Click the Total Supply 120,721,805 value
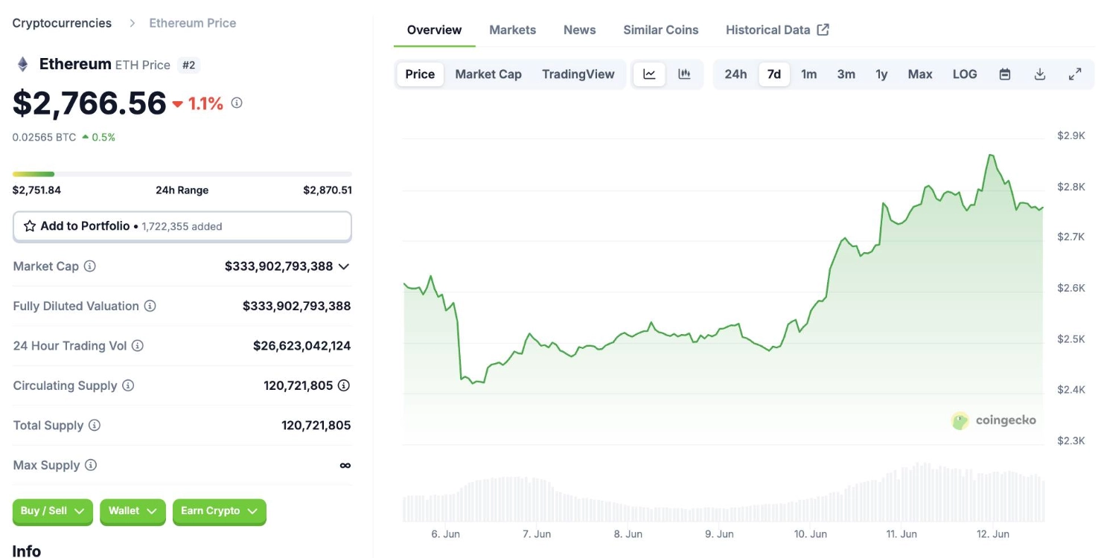 (x=316, y=425)
